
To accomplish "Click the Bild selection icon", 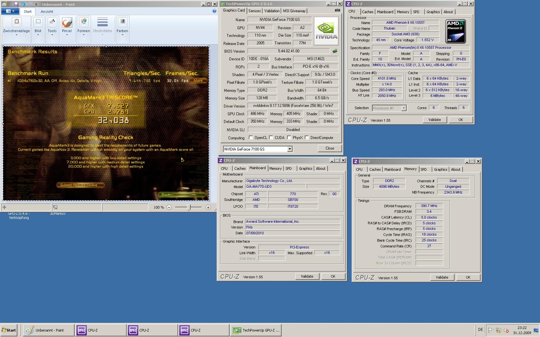I will (38, 22).
